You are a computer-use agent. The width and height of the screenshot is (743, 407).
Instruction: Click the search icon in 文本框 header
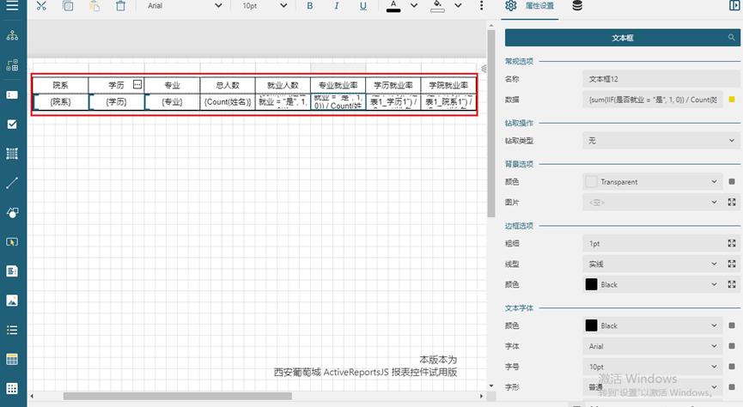coord(732,38)
